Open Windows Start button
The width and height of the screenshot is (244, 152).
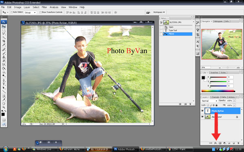(x=5, y=149)
